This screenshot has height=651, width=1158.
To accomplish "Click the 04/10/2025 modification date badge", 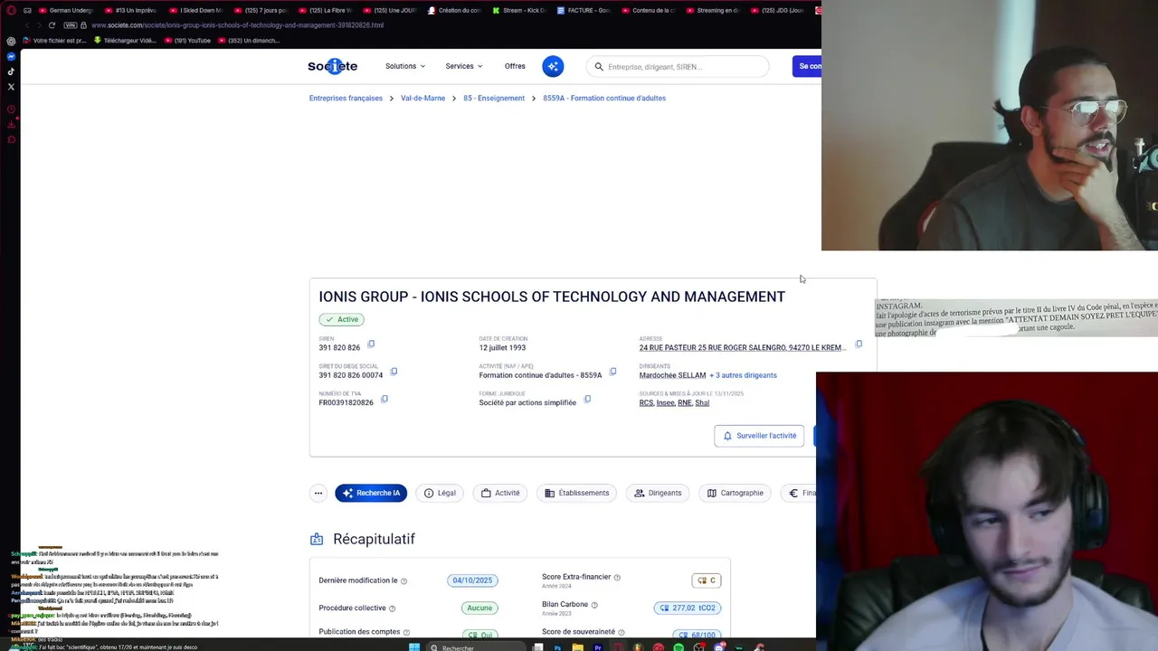I will (472, 580).
